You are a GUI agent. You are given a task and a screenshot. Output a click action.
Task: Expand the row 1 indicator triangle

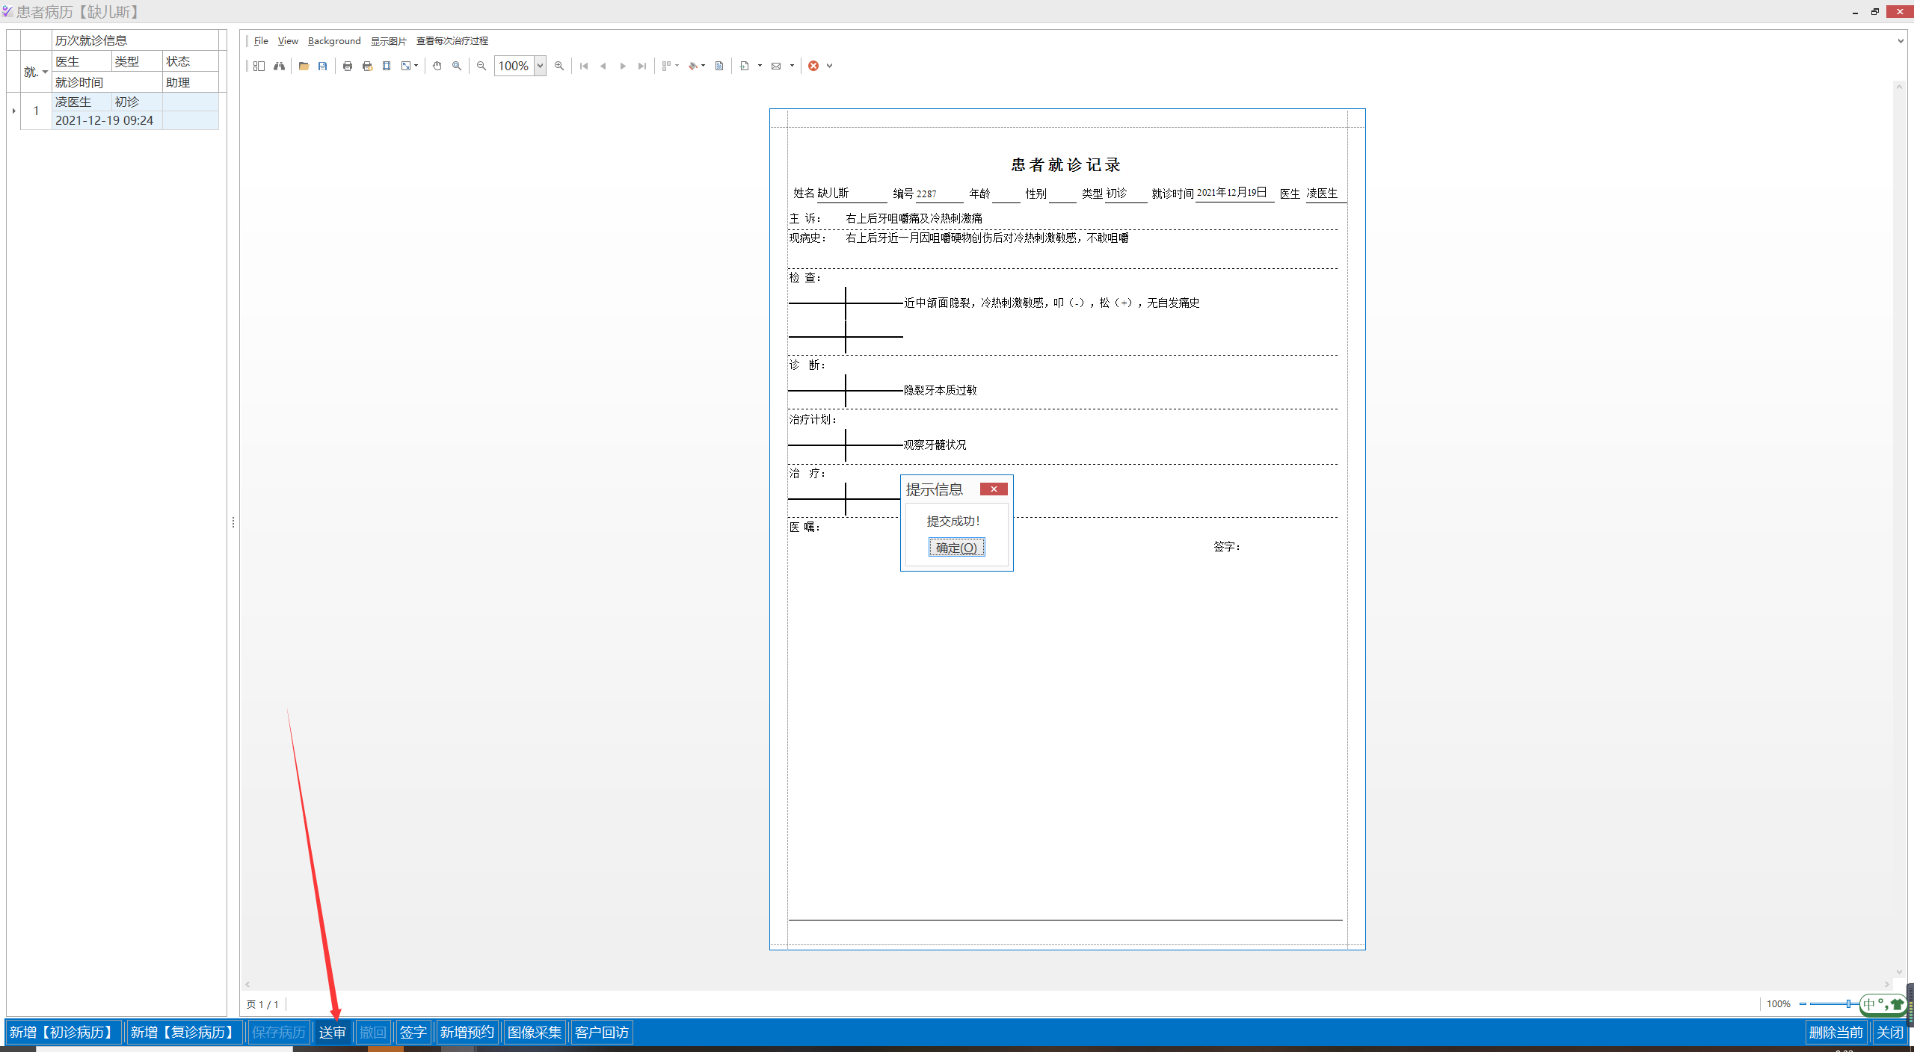13,111
